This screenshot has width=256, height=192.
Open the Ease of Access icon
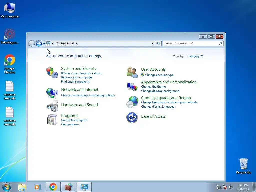pos(132,117)
